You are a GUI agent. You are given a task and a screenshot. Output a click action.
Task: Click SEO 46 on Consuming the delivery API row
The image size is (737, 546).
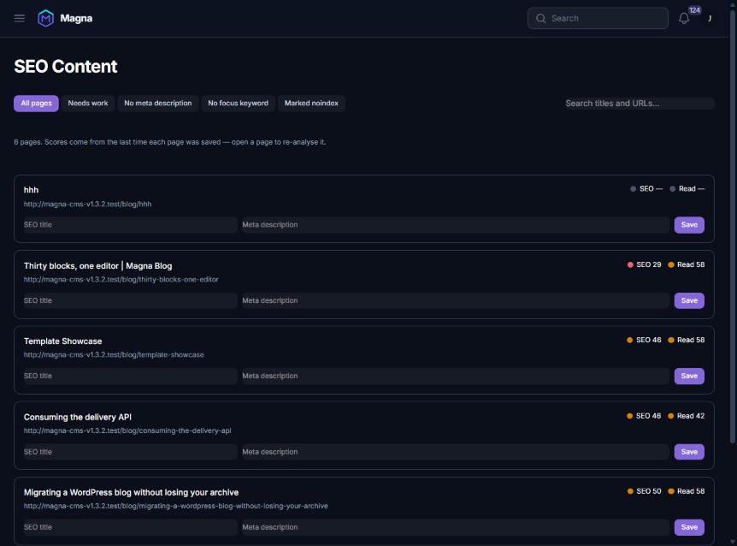coord(644,416)
